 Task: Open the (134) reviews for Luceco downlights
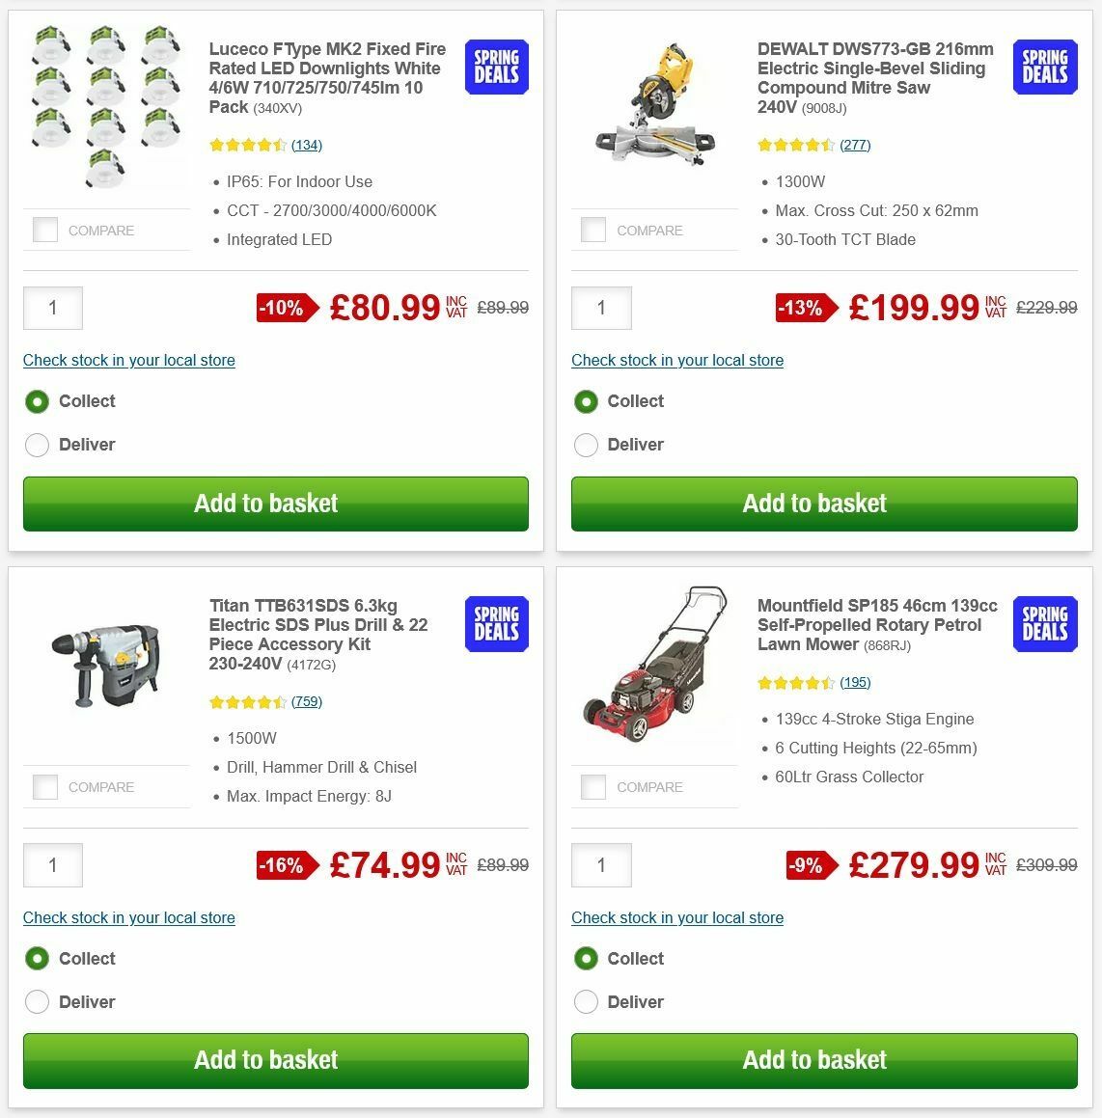click(x=307, y=145)
